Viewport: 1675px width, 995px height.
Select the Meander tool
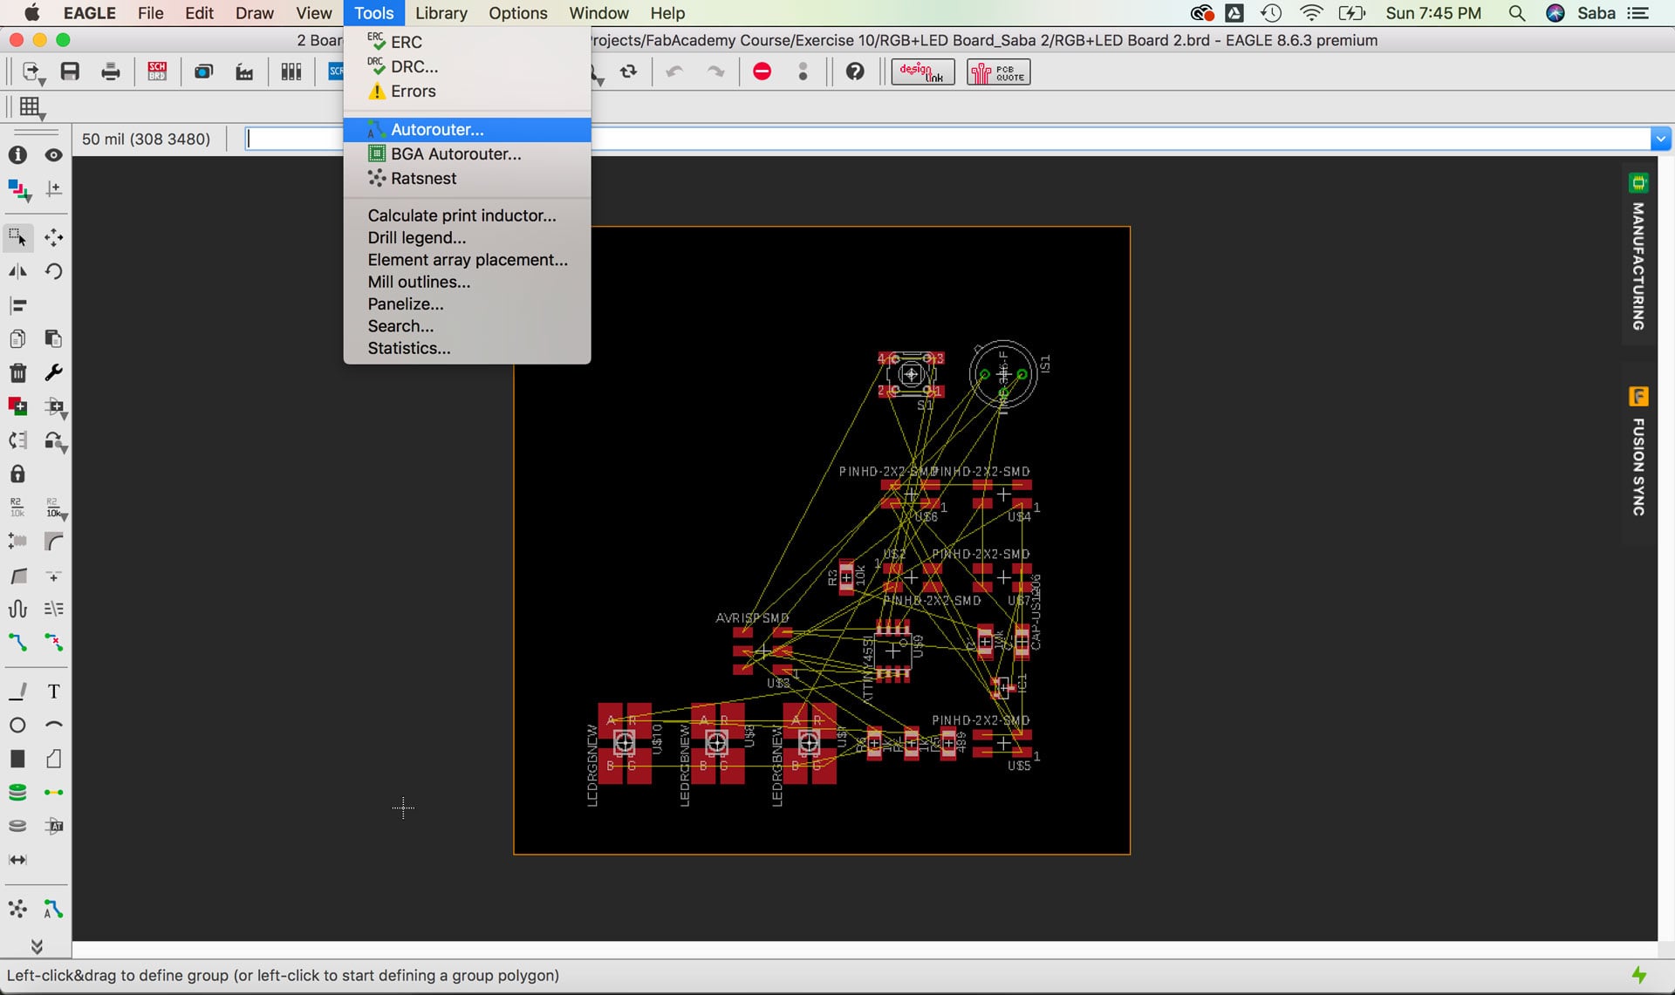(x=17, y=609)
